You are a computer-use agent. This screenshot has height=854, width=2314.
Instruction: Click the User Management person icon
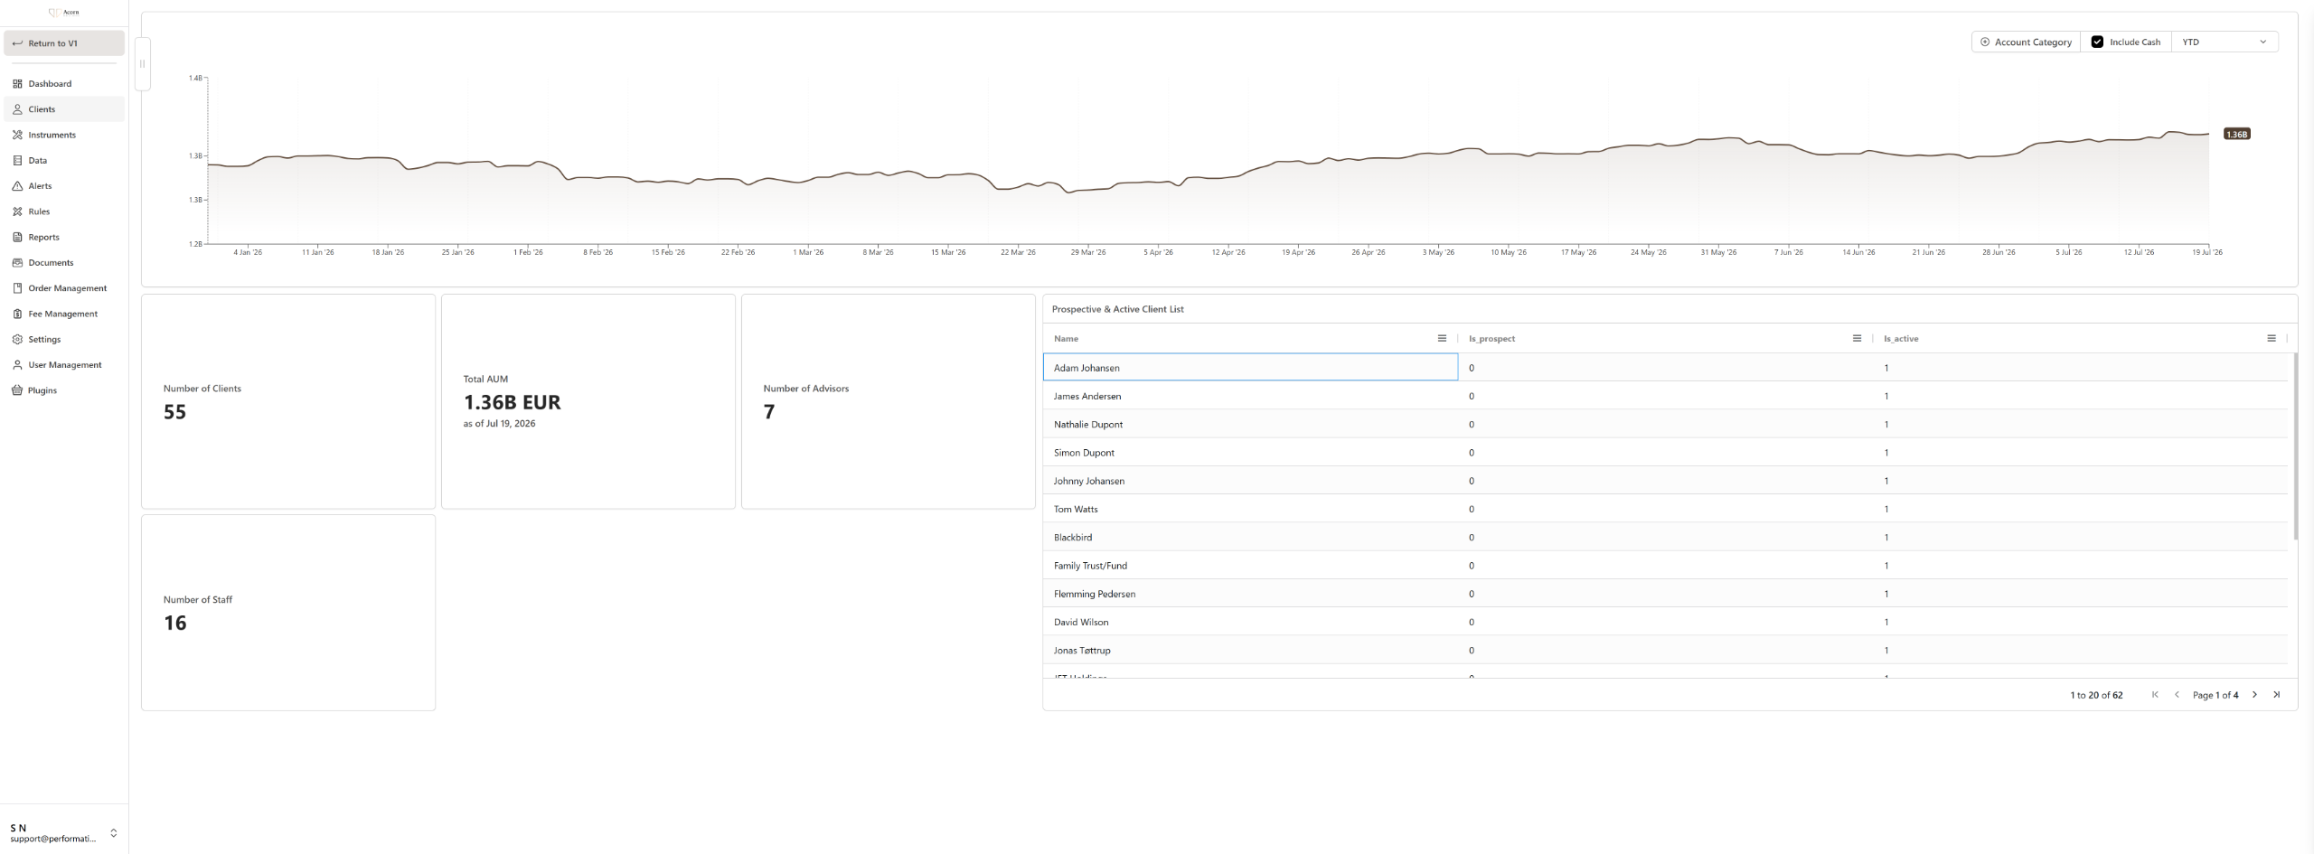[x=17, y=365]
